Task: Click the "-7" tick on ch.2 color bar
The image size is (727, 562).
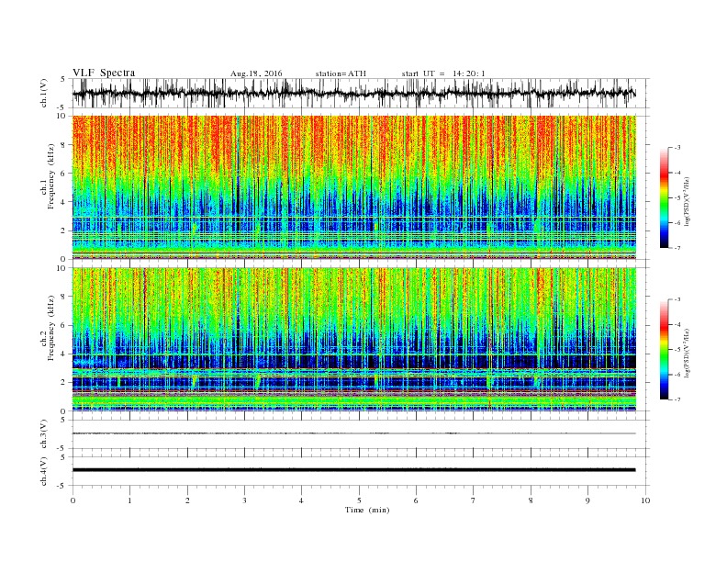Action: 677,399
